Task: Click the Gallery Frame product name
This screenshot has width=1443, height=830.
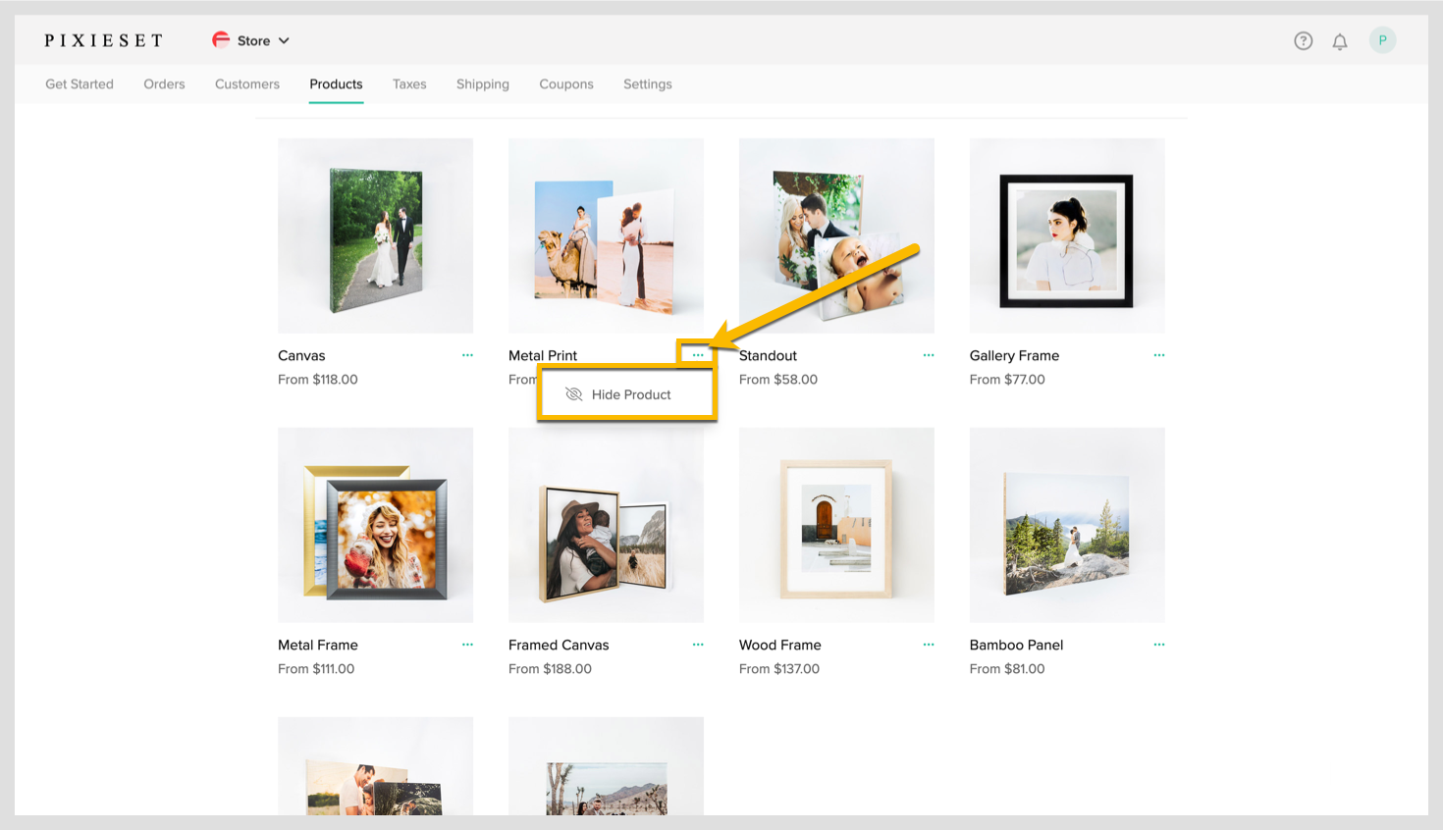Action: pos(1014,355)
